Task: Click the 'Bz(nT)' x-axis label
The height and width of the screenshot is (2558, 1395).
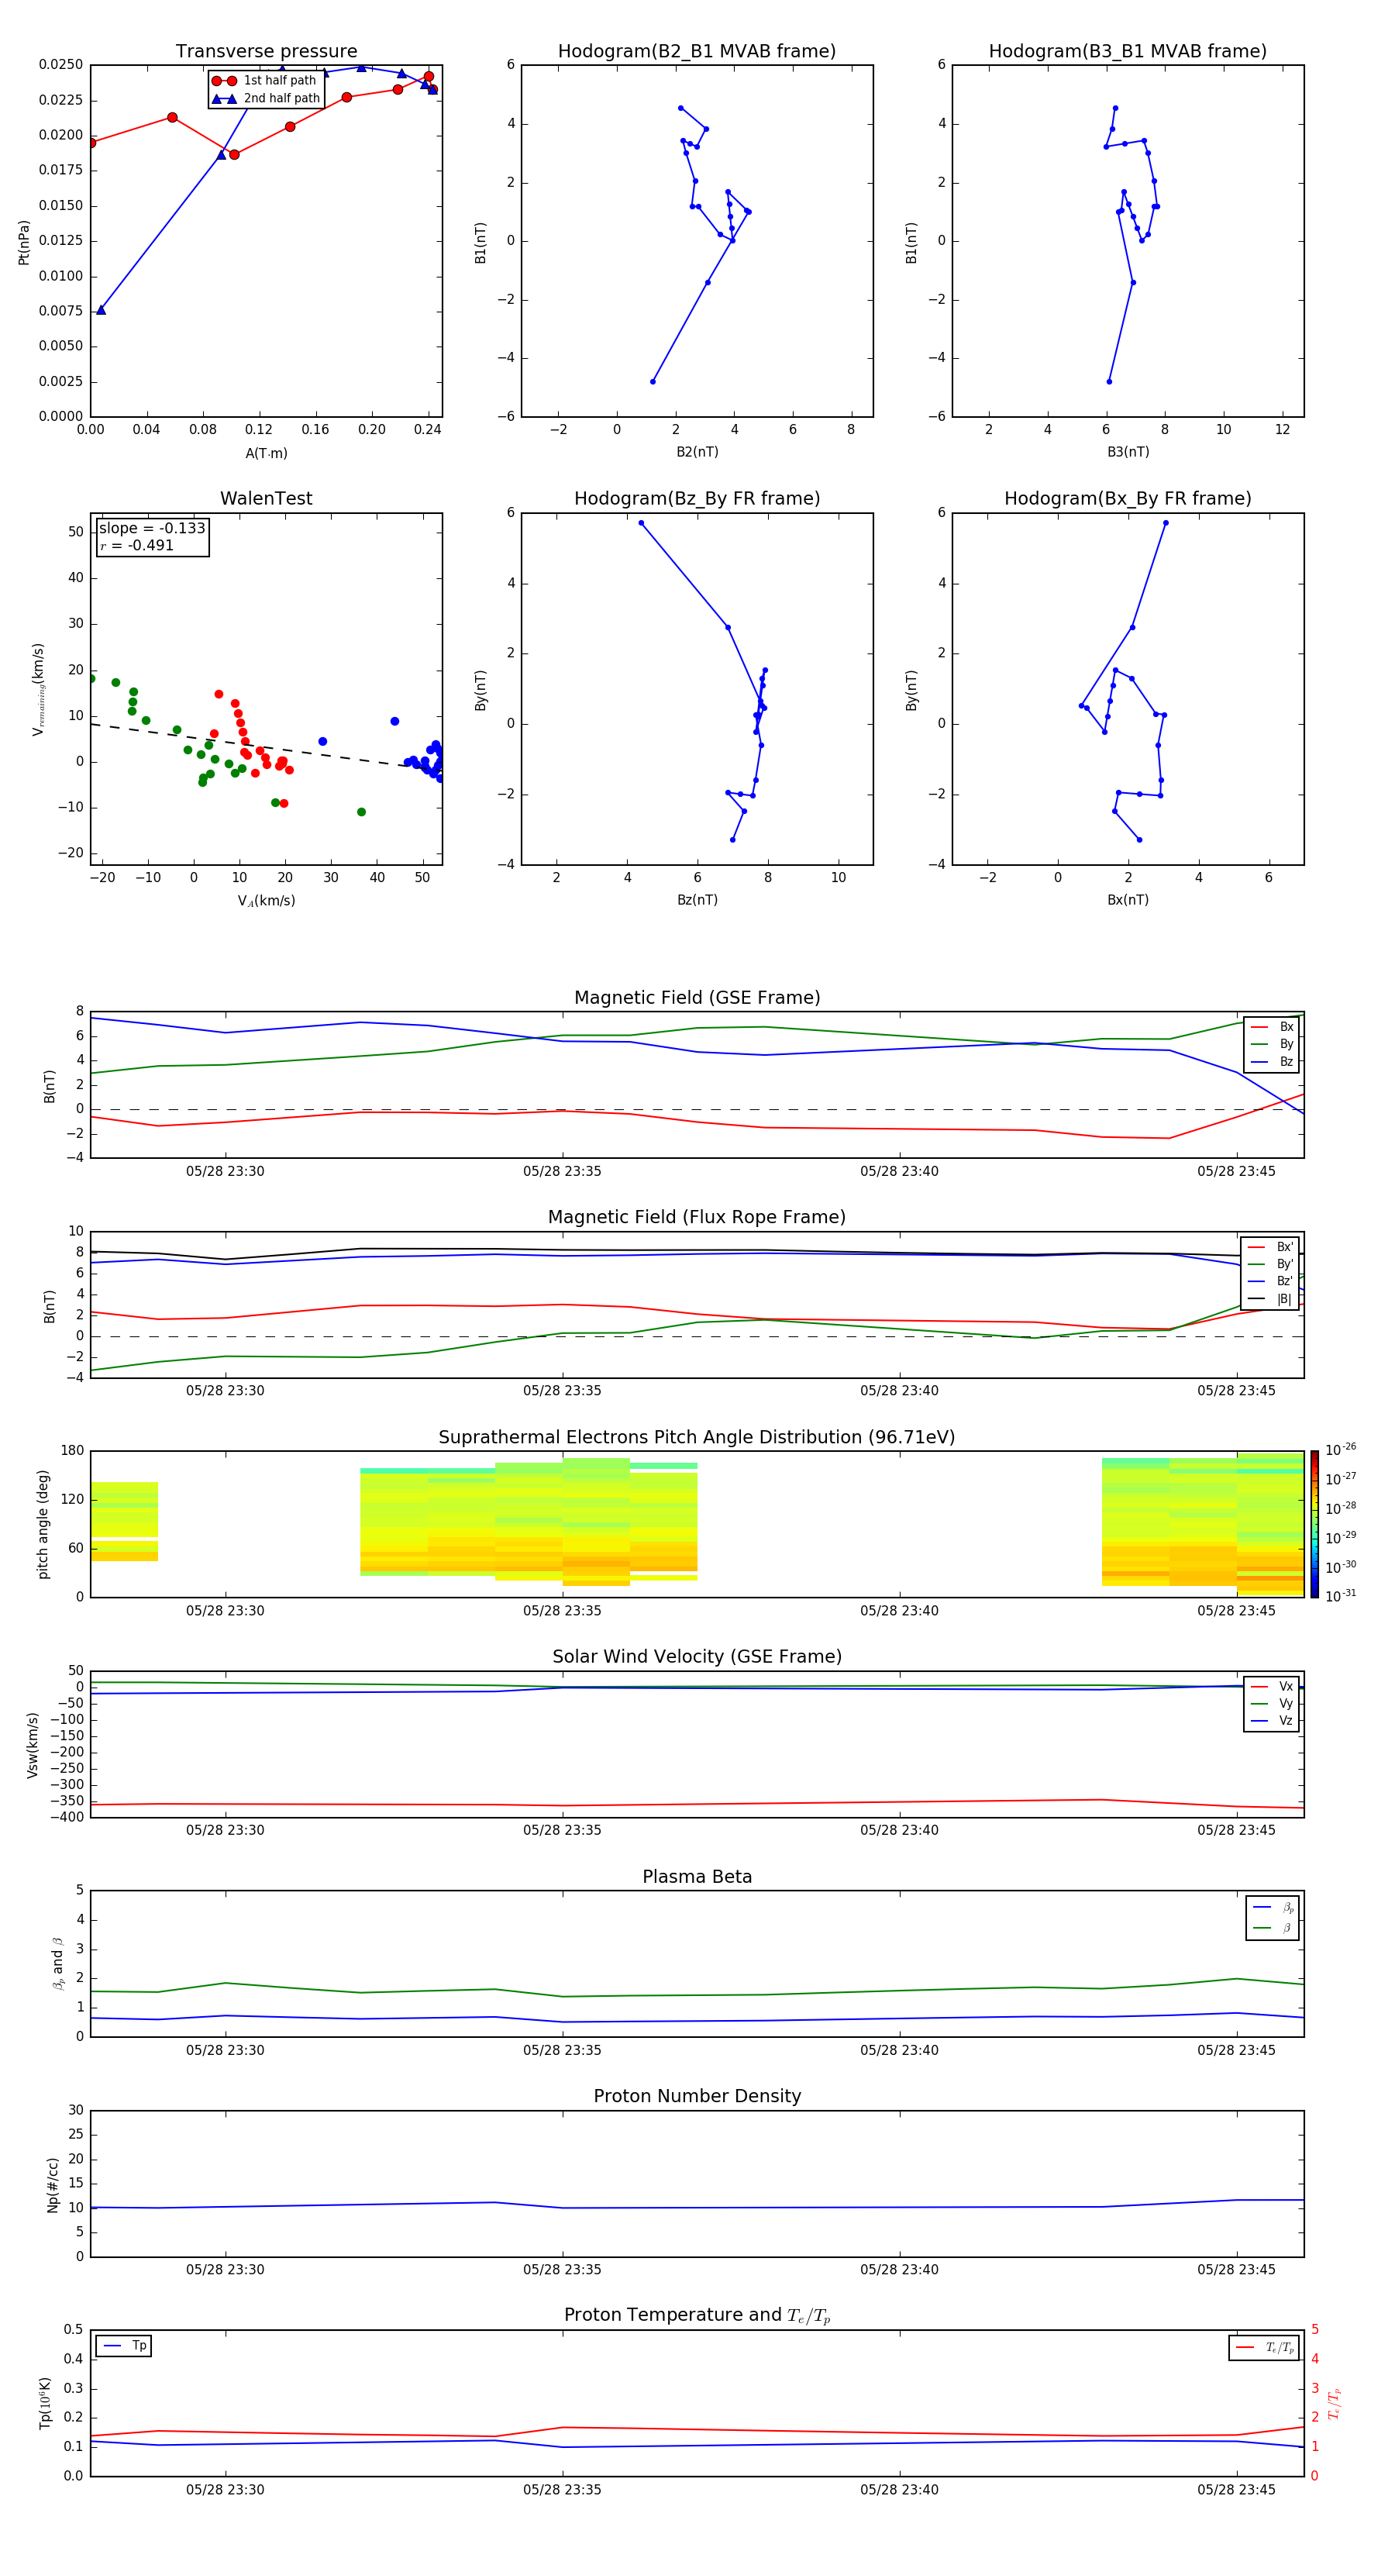Action: (697, 900)
